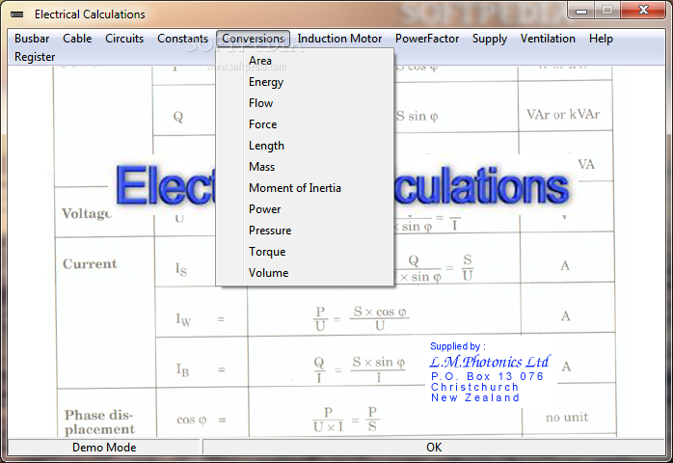This screenshot has height=463, width=673.
Task: Select Moment of Inertia conversion
Action: [305, 188]
